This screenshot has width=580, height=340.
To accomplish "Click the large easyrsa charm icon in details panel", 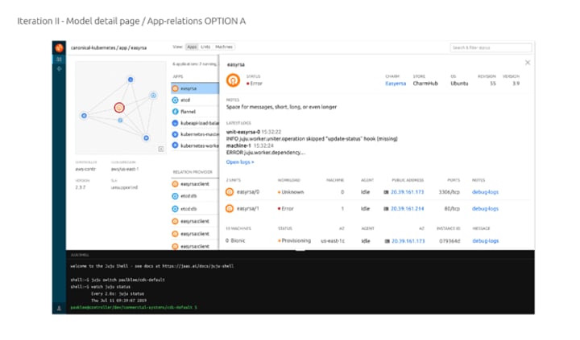I will [233, 80].
